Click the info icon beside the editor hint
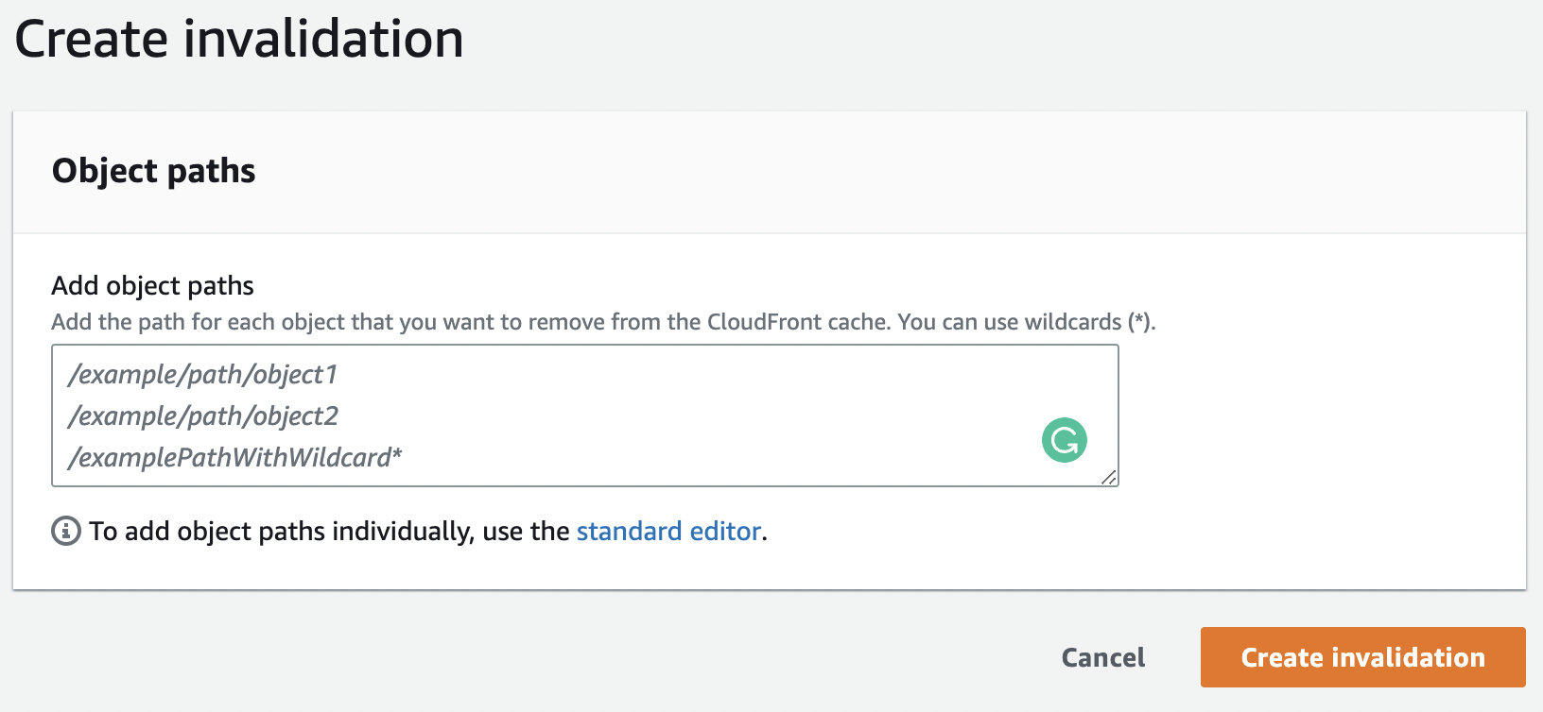This screenshot has width=1543, height=712. coord(65,531)
